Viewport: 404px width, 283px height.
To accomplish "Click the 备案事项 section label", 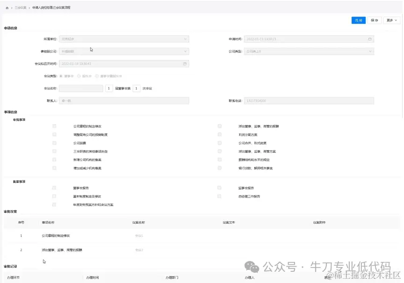I will click(19, 182).
